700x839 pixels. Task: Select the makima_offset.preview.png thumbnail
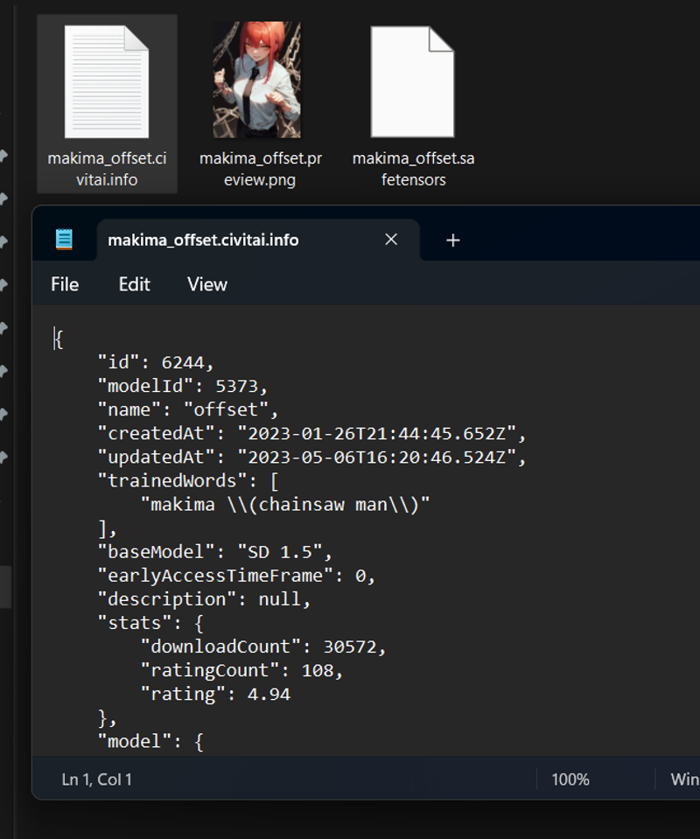(257, 80)
